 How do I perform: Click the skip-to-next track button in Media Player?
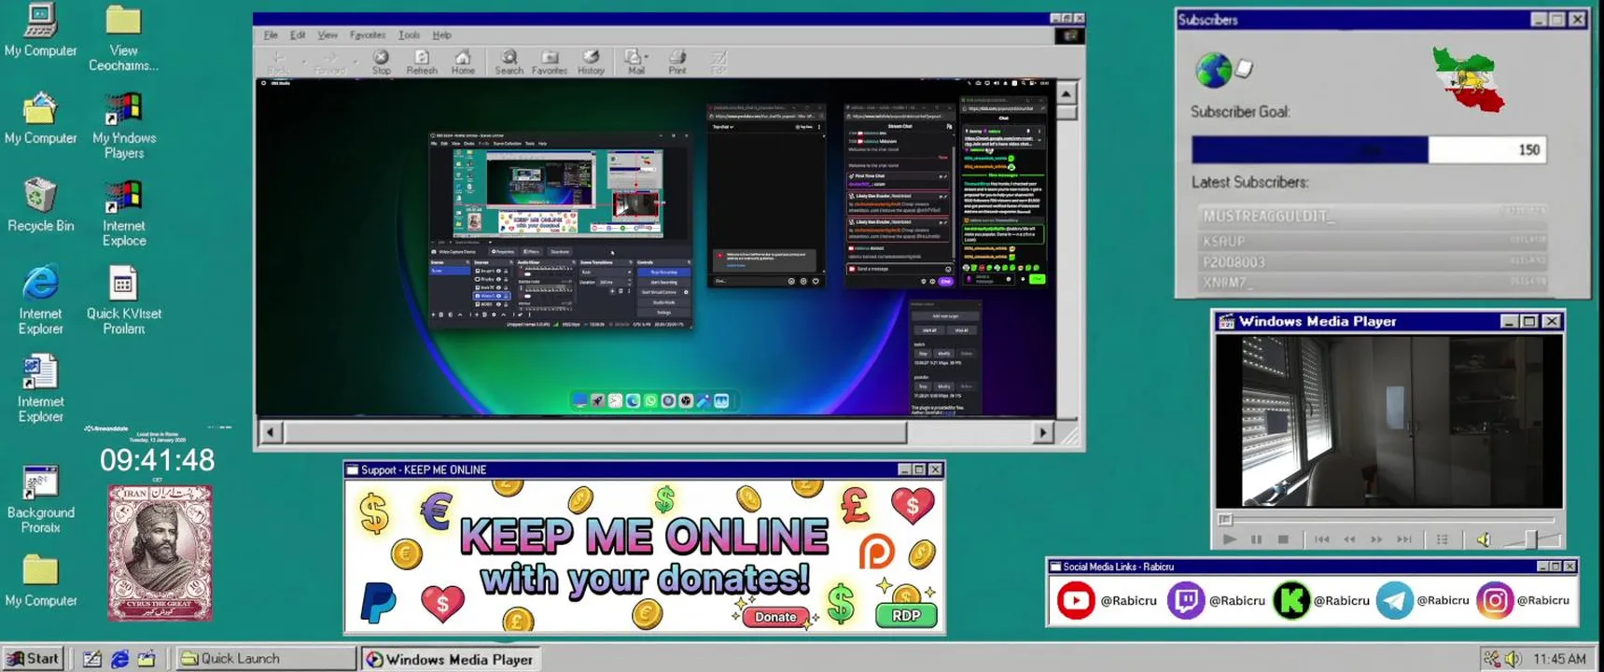1404,539
